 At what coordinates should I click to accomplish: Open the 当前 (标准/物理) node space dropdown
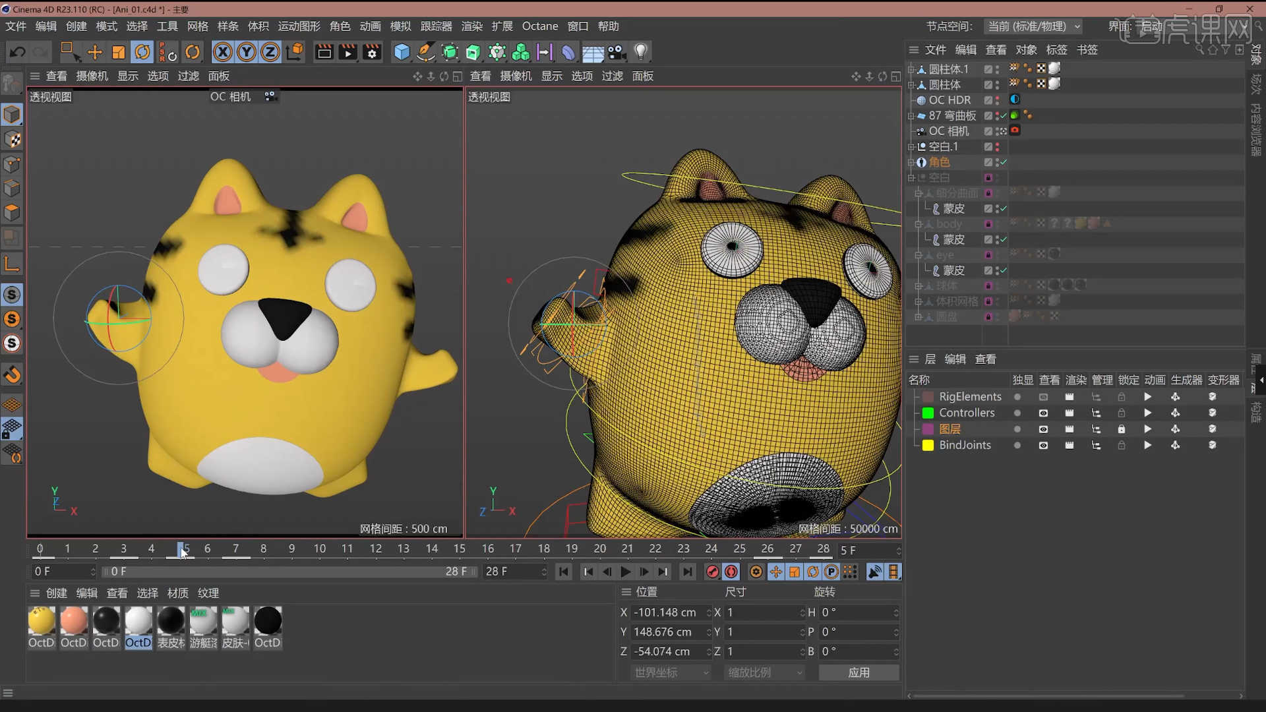pyautogui.click(x=1033, y=26)
